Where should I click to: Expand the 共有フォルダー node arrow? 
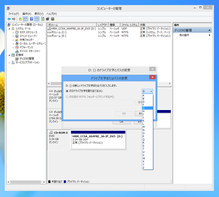click(x=13, y=40)
